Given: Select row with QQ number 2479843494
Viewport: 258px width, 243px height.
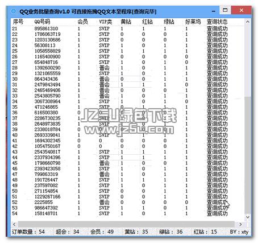Looking at the screenshot, I should click(120, 85).
